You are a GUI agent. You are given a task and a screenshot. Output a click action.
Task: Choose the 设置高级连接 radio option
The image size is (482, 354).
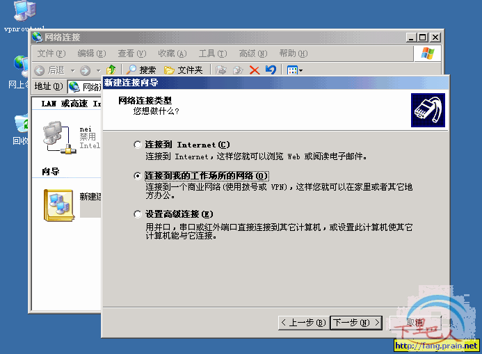point(137,214)
